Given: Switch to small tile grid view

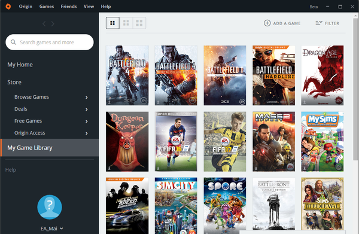Looking at the screenshot, I should pos(112,23).
